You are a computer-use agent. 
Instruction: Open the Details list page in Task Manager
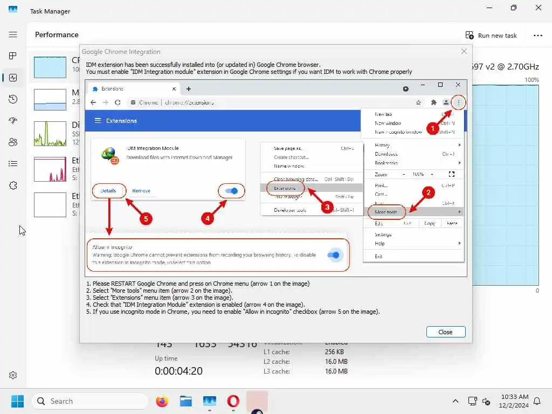[x=13, y=164]
